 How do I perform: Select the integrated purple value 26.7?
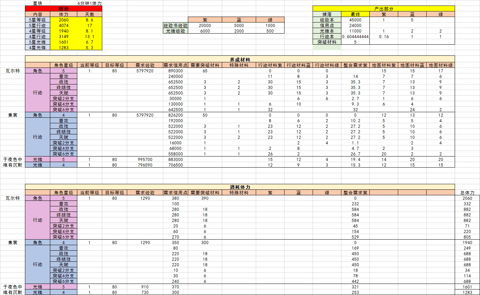[x=355, y=154]
